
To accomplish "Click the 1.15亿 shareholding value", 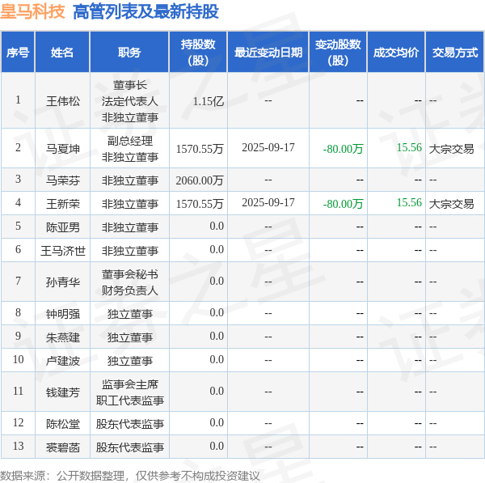I will pyautogui.click(x=209, y=101).
